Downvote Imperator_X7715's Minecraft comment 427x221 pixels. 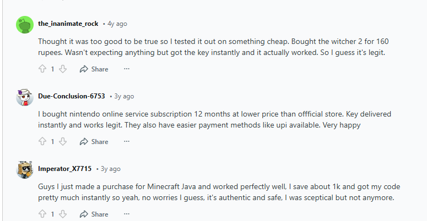(63, 214)
